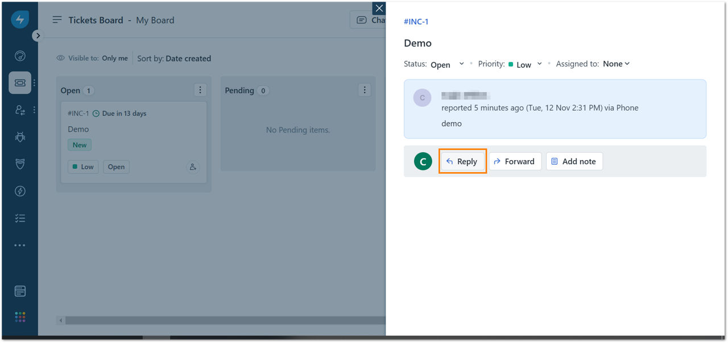The image size is (728, 343).
Task: Open the Status Open dropdown
Action: tap(448, 64)
